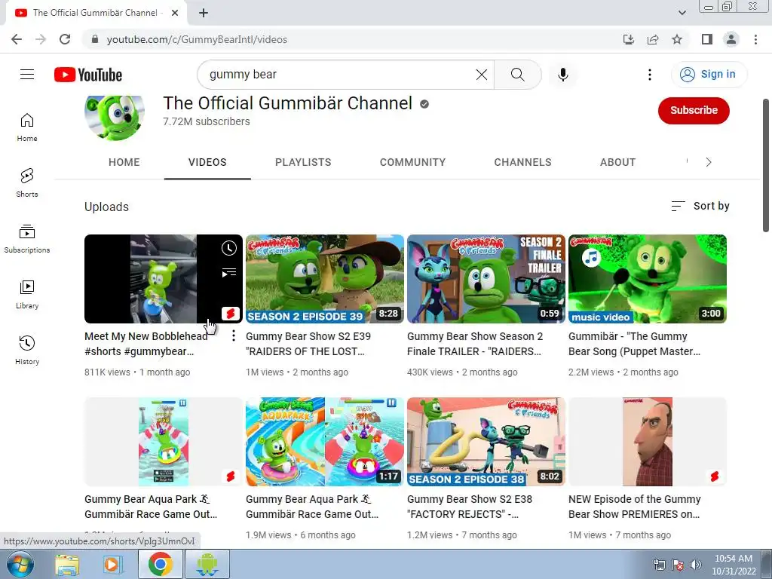Screen dimensions: 772x579
Task: Click the Android emulator taskbar icon
Action: (x=207, y=564)
